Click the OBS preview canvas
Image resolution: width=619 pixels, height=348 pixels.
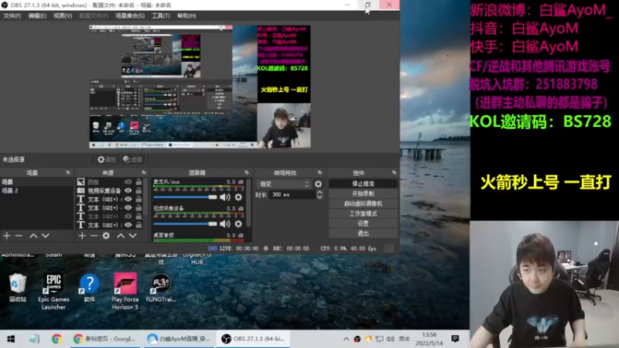click(200, 87)
